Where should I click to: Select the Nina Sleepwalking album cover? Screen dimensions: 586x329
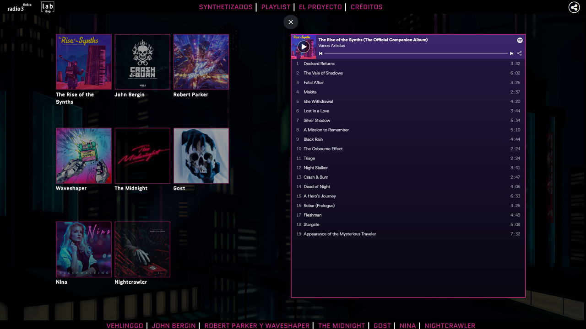pos(84,249)
